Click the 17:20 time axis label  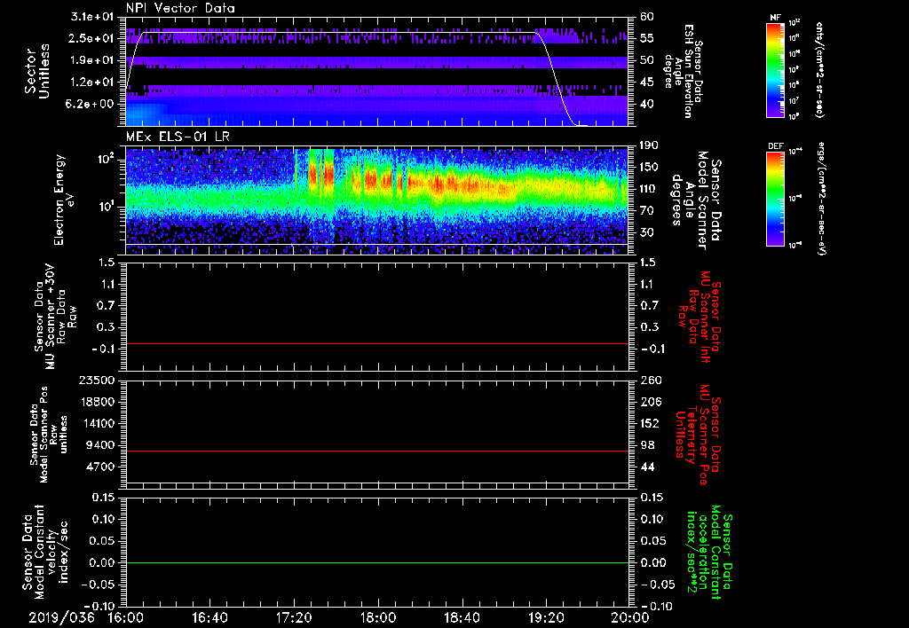(294, 618)
